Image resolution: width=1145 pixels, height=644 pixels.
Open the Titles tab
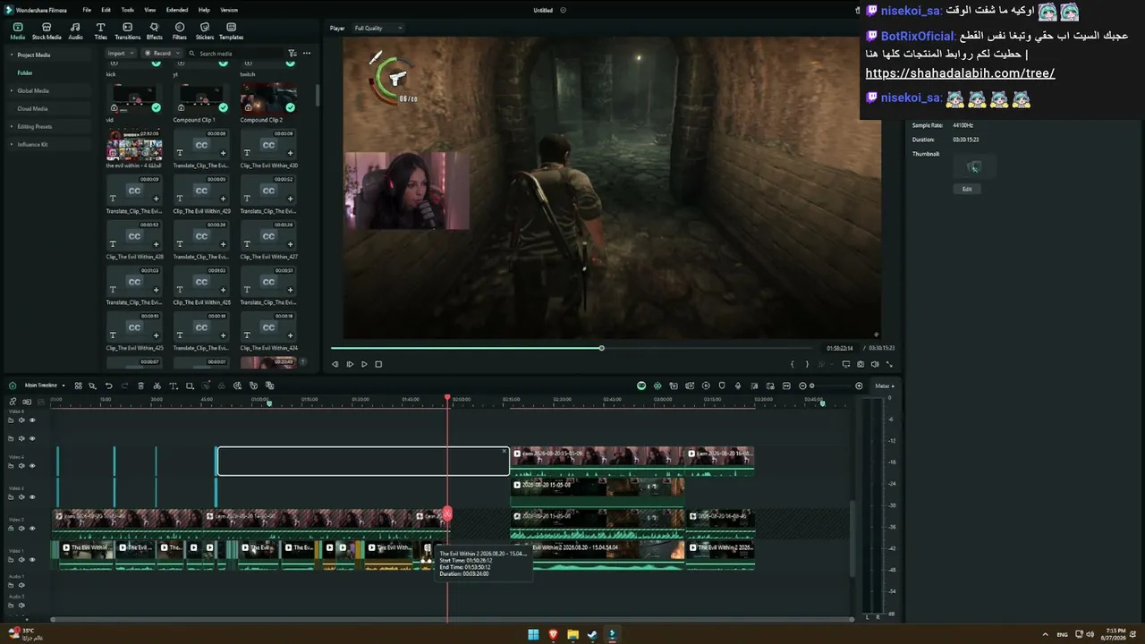pos(100,31)
